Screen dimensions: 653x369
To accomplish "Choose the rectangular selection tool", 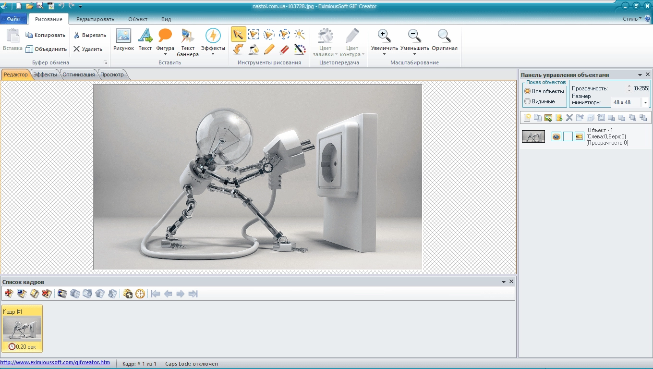I will (254, 34).
